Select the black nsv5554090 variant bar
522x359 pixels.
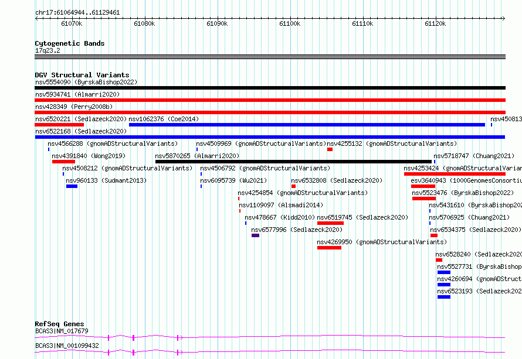pos(270,88)
